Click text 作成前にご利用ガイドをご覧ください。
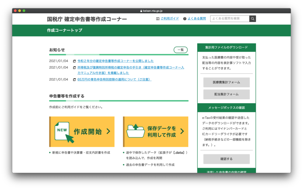The height and width of the screenshot is (189, 303). [x=76, y=107]
